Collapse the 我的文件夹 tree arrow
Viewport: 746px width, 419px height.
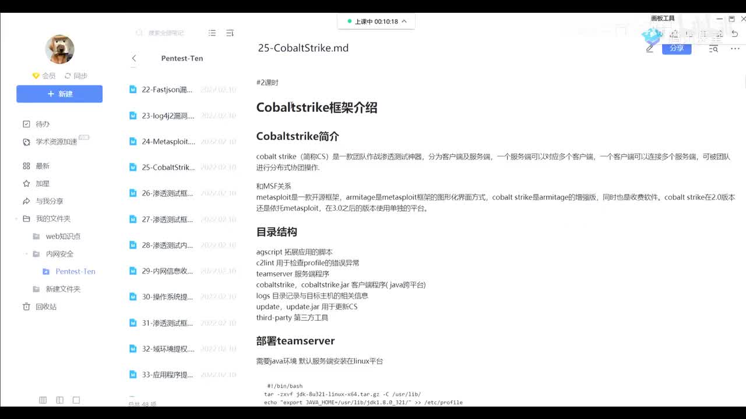coord(16,219)
